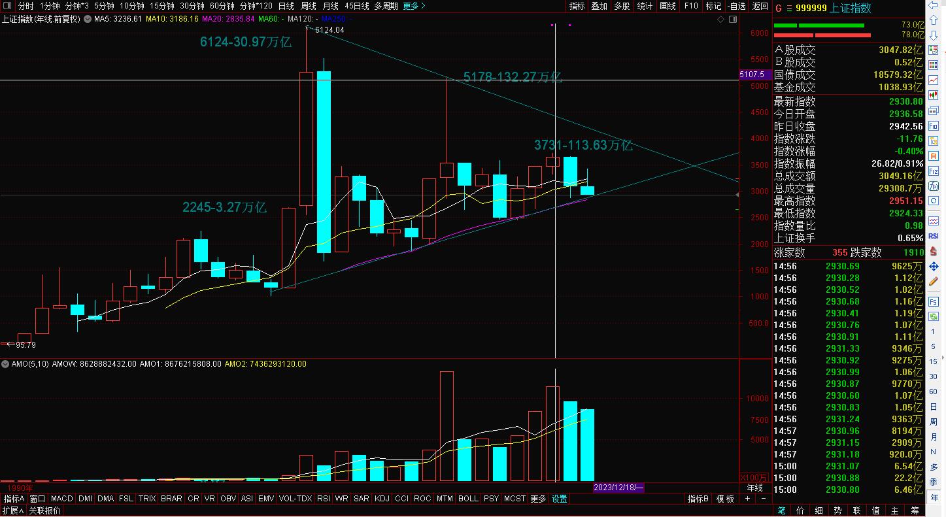This screenshot has width=946, height=517.
Task: Open the 画线 drawing tools menu
Action: [x=667, y=6]
